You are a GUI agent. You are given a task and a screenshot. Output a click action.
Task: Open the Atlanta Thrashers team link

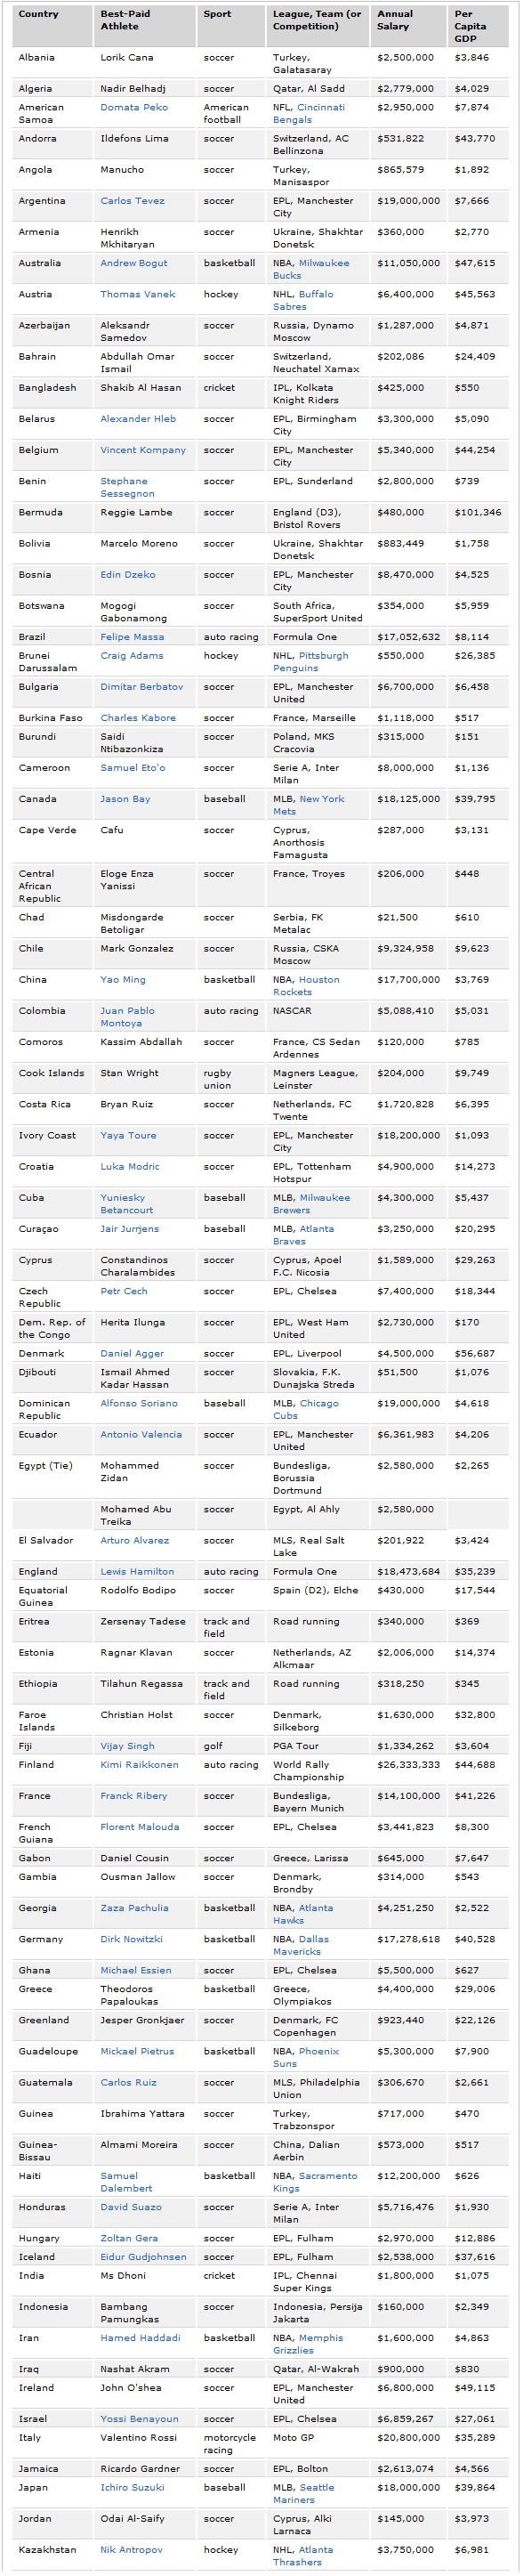click(x=303, y=2555)
